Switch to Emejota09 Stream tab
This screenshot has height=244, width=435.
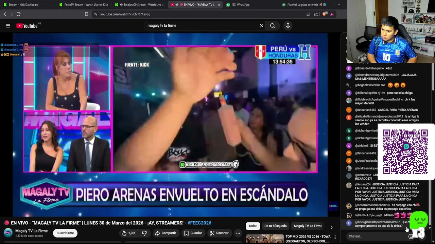click(139, 5)
